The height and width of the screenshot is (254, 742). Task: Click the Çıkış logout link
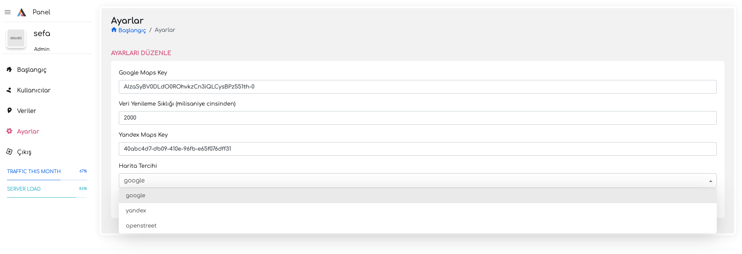pyautogui.click(x=24, y=152)
